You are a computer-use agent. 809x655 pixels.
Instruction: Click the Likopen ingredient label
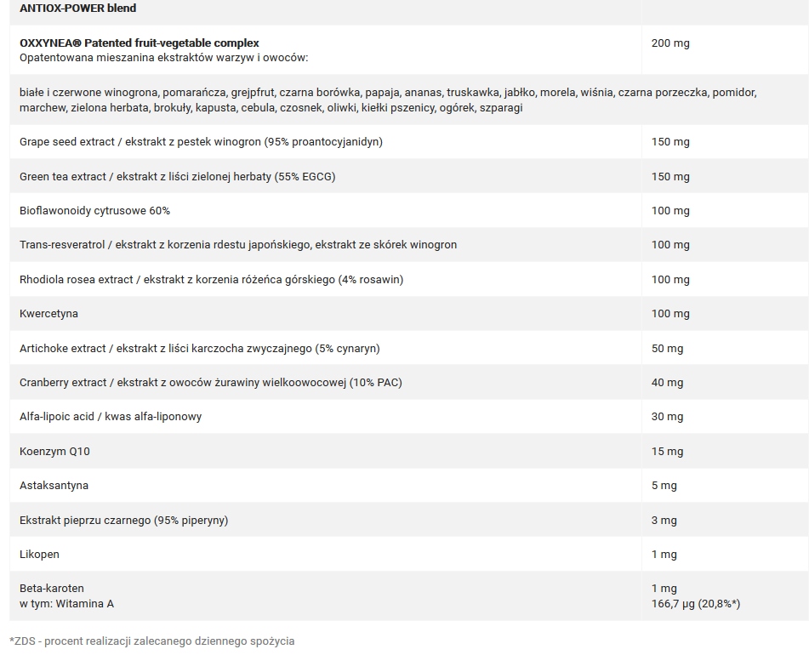[x=40, y=555]
